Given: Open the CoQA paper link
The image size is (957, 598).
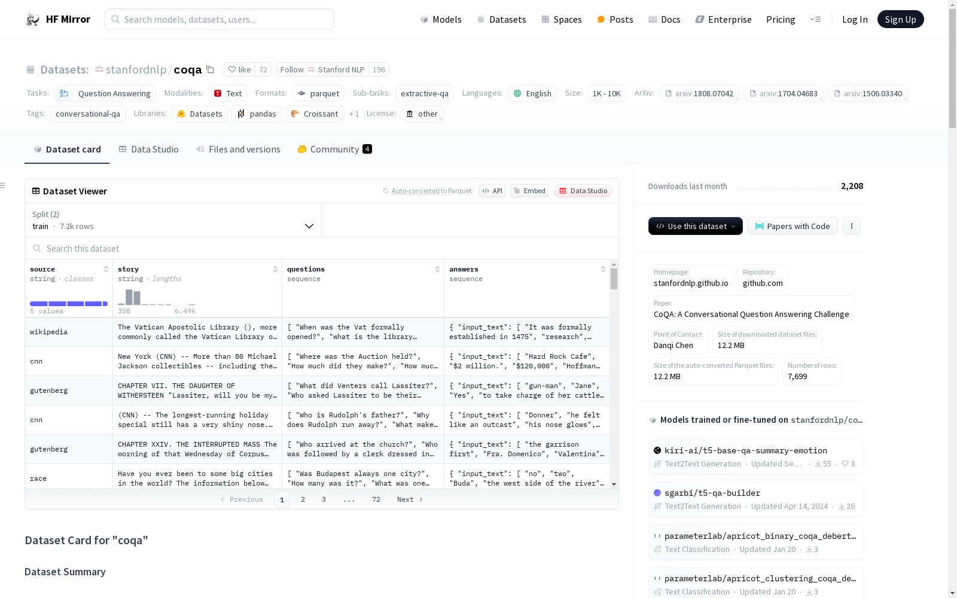Looking at the screenshot, I should 751,309.
